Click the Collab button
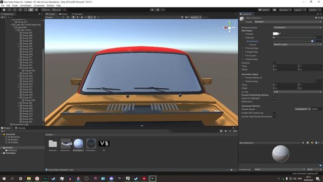The width and height of the screenshot is (323, 182). click(x=264, y=10)
